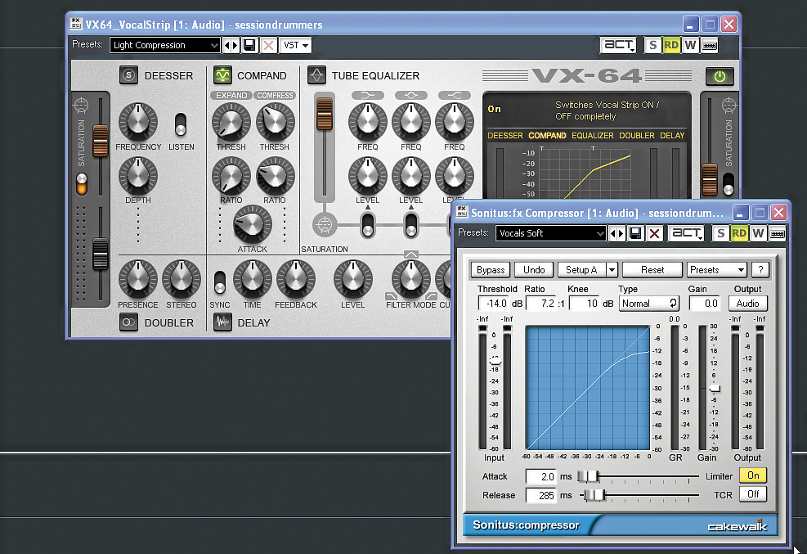This screenshot has width=807, height=554.
Task: Save preset icon in Sonitus Compressor window
Action: [x=635, y=234]
